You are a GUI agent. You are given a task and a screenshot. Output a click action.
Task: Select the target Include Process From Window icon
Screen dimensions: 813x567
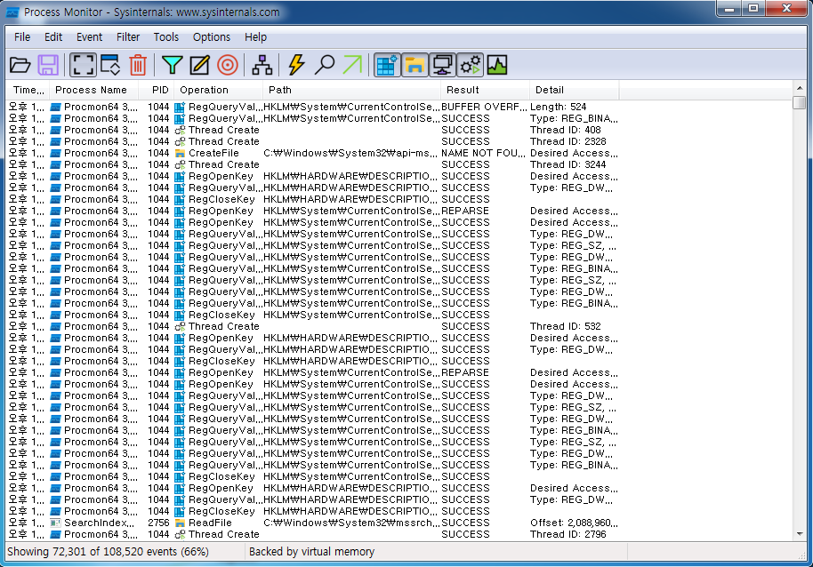228,65
